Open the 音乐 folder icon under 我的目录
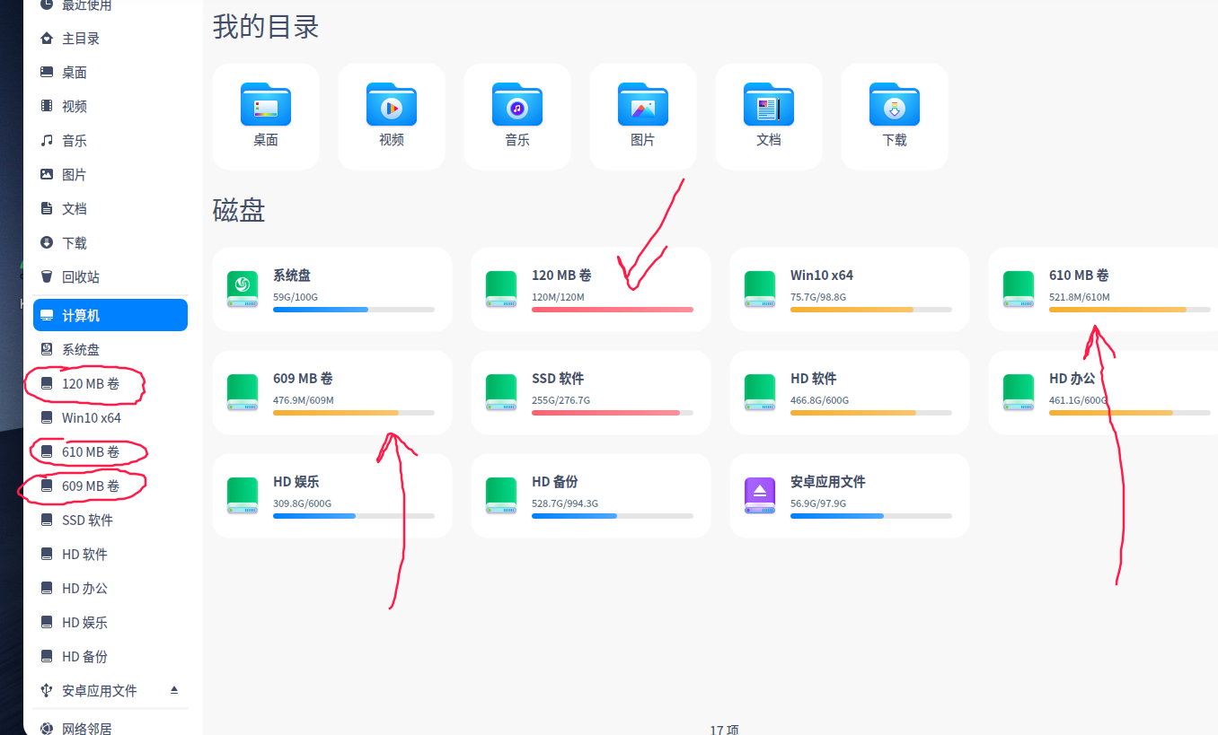This screenshot has height=735, width=1218. click(517, 104)
